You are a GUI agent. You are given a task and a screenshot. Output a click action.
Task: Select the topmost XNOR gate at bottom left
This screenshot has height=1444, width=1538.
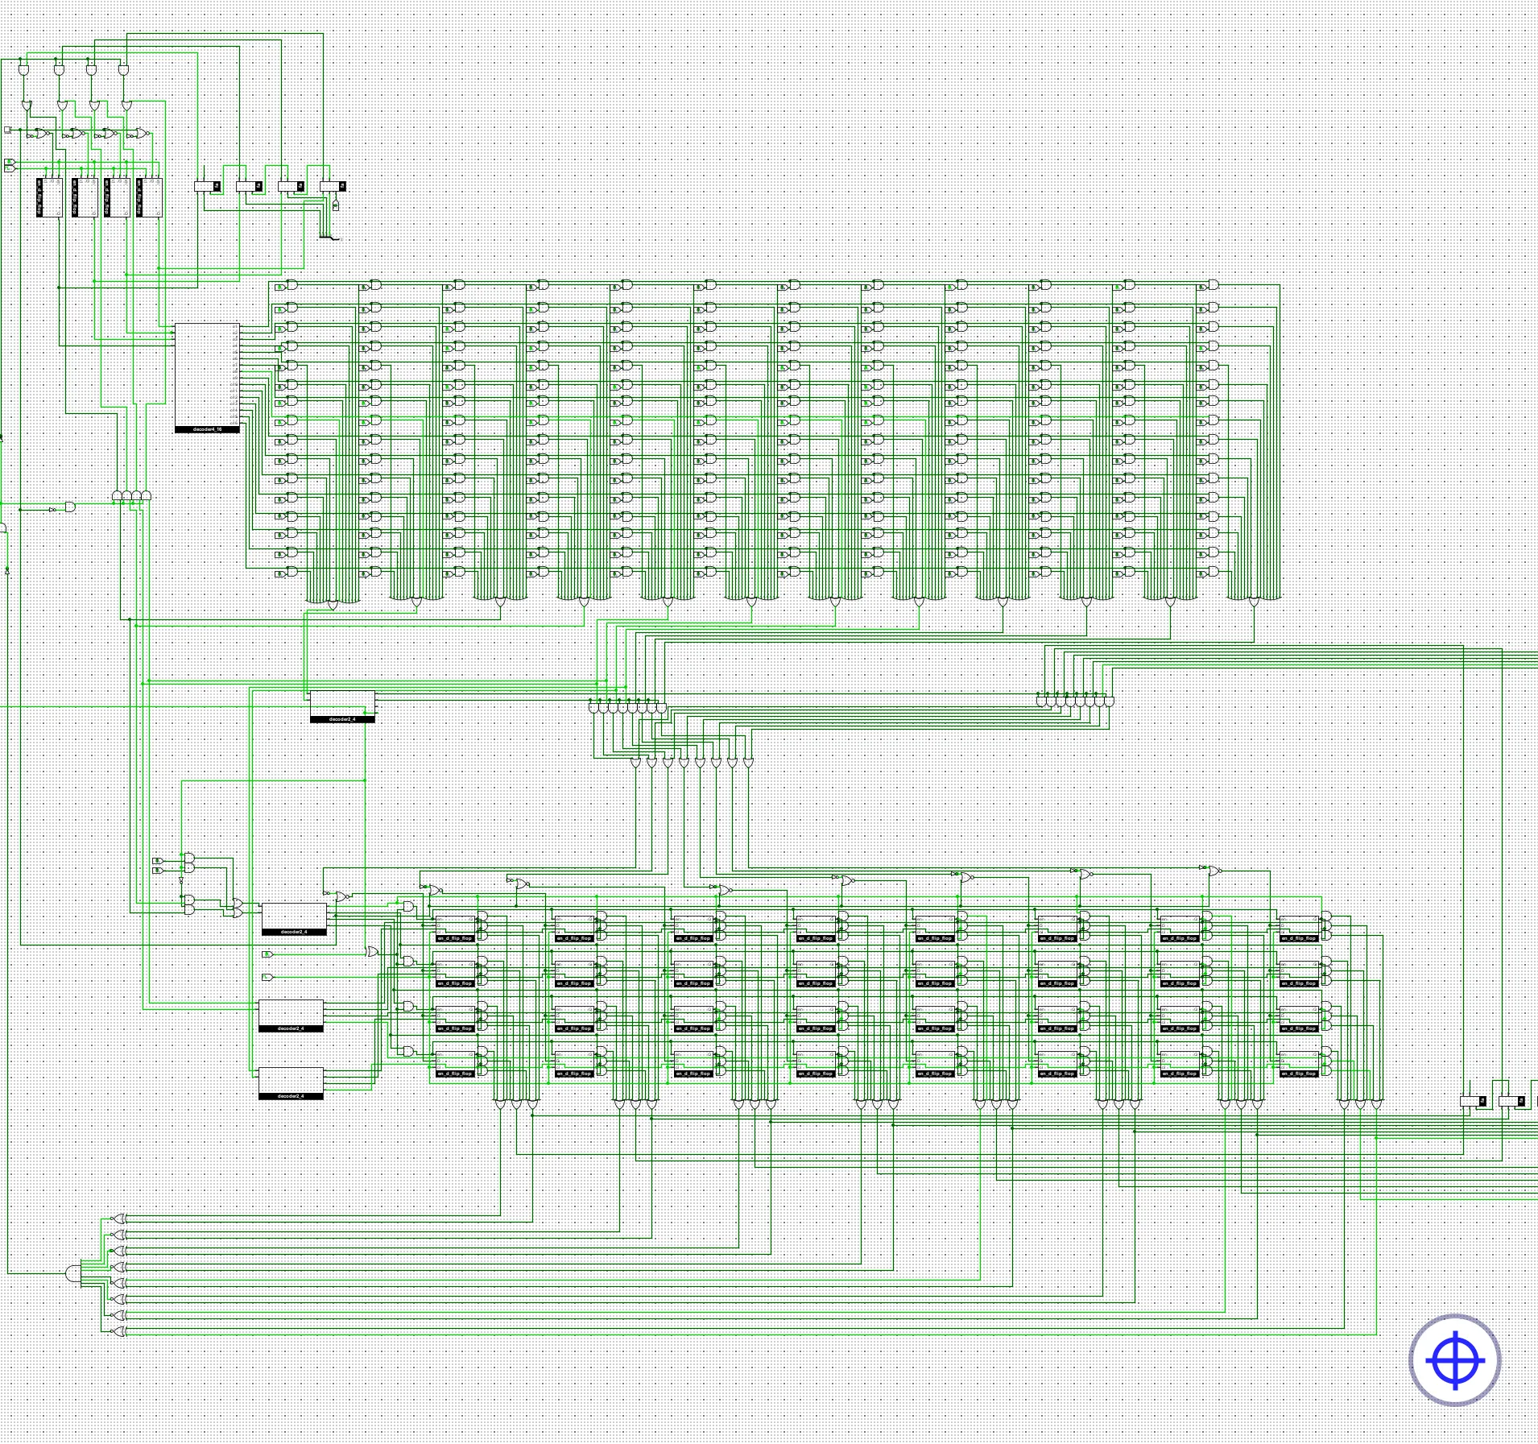coord(119,1219)
